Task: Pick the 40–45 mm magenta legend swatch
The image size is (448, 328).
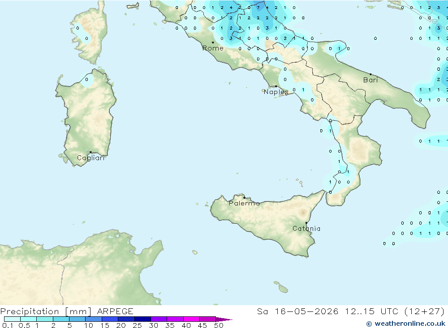Action: 191,319
